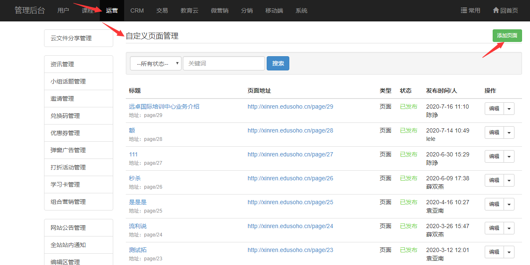Follow the xinren.edusoho.cn/page/27 URL link
This screenshot has height=265, width=530.
click(x=290, y=154)
